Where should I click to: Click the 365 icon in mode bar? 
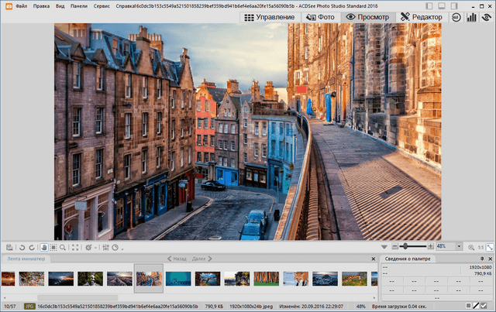455,17
